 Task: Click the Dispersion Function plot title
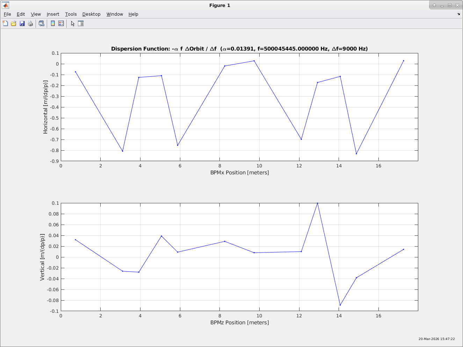pos(239,49)
